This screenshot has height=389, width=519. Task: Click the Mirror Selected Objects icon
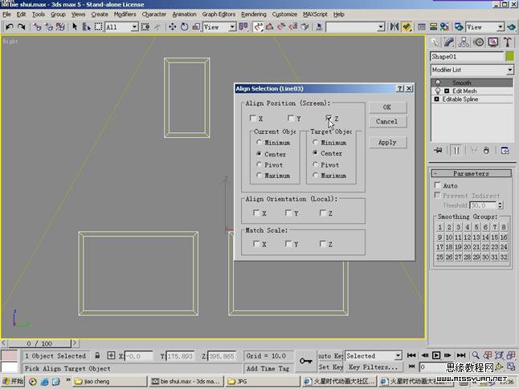pyautogui.click(x=394, y=26)
